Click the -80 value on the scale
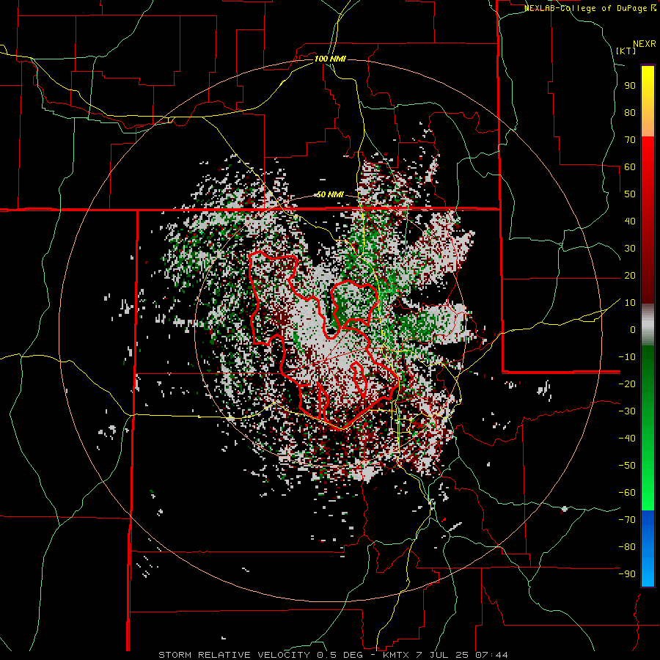This screenshot has width=660, height=660. point(627,547)
